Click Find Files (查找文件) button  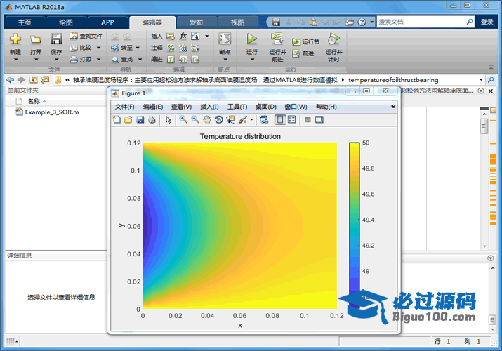[x=86, y=36]
